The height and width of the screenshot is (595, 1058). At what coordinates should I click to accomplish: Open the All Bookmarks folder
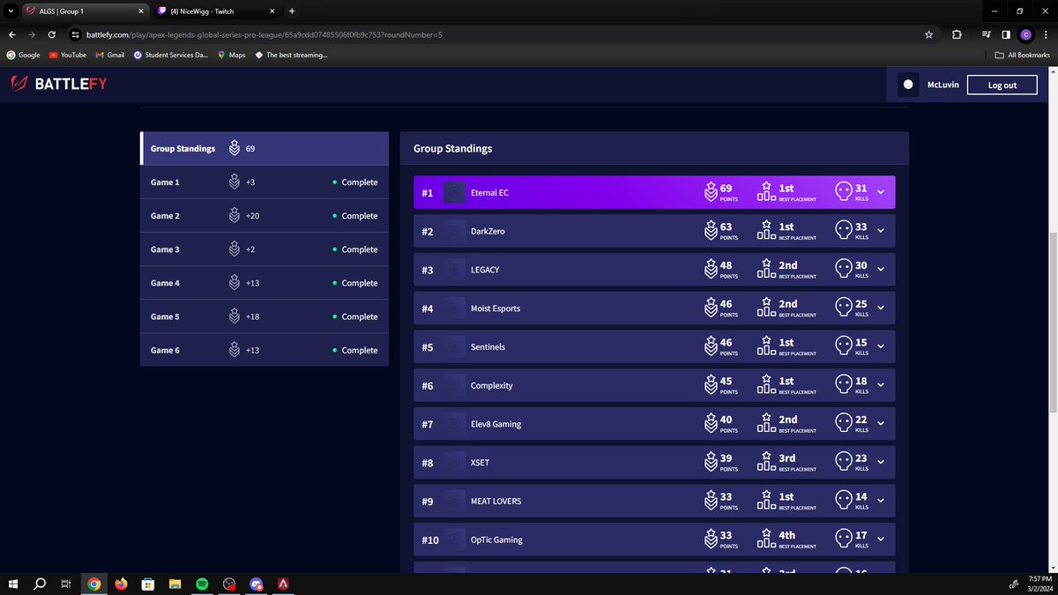click(x=1023, y=55)
